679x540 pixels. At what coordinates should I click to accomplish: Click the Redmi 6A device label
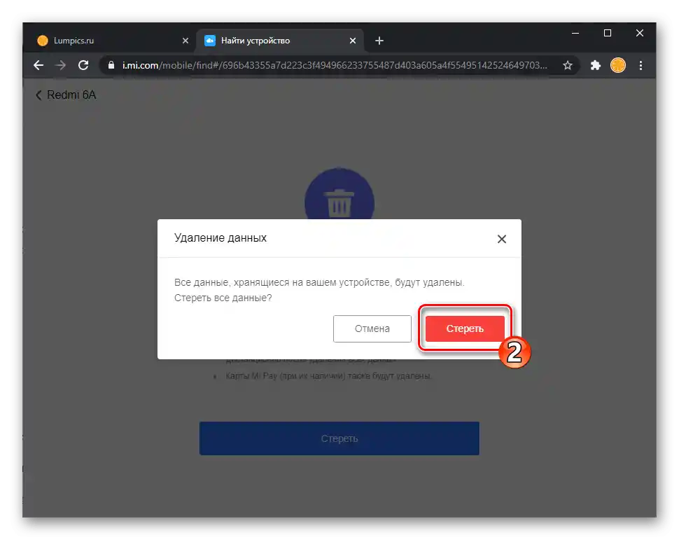[71, 95]
